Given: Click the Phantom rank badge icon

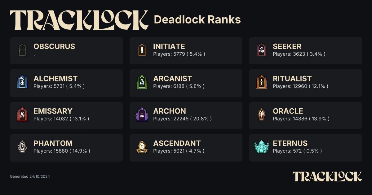Looking at the screenshot, I should point(22,147).
